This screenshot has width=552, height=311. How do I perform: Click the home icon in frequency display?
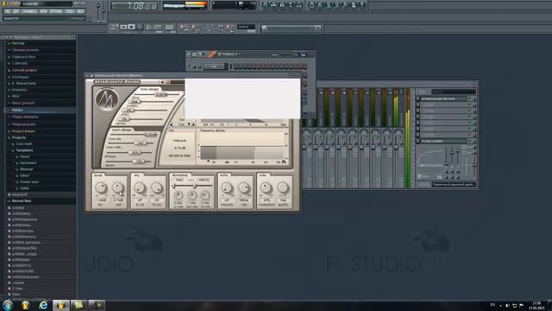[x=284, y=162]
